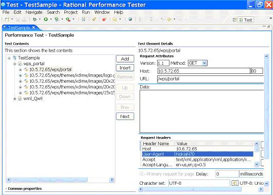The width and height of the screenshot is (273, 195).
Task: Open the Run dropdown arrow
Action: (51, 19)
